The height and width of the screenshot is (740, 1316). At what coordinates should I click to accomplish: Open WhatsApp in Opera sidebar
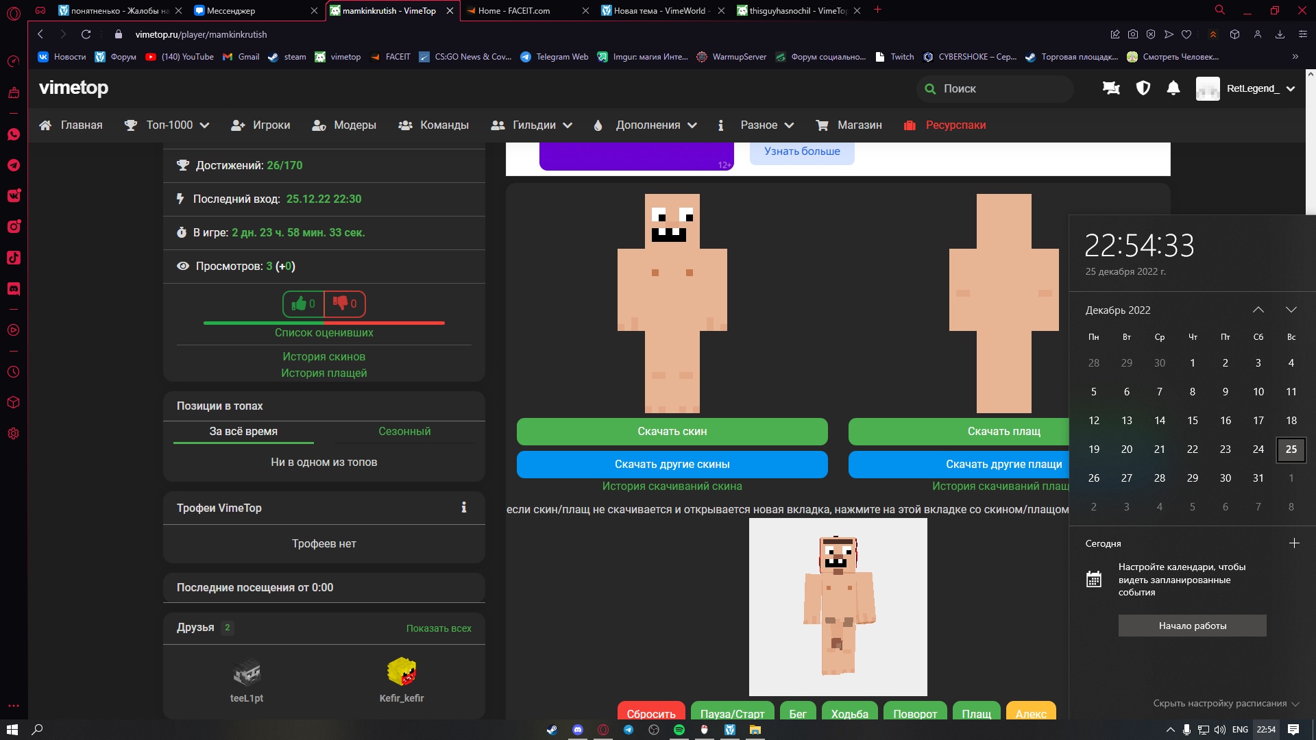[x=14, y=134]
